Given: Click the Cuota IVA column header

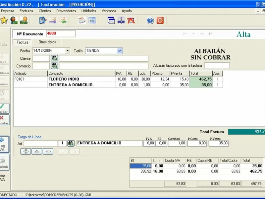Looking at the screenshot, I should [175, 161].
